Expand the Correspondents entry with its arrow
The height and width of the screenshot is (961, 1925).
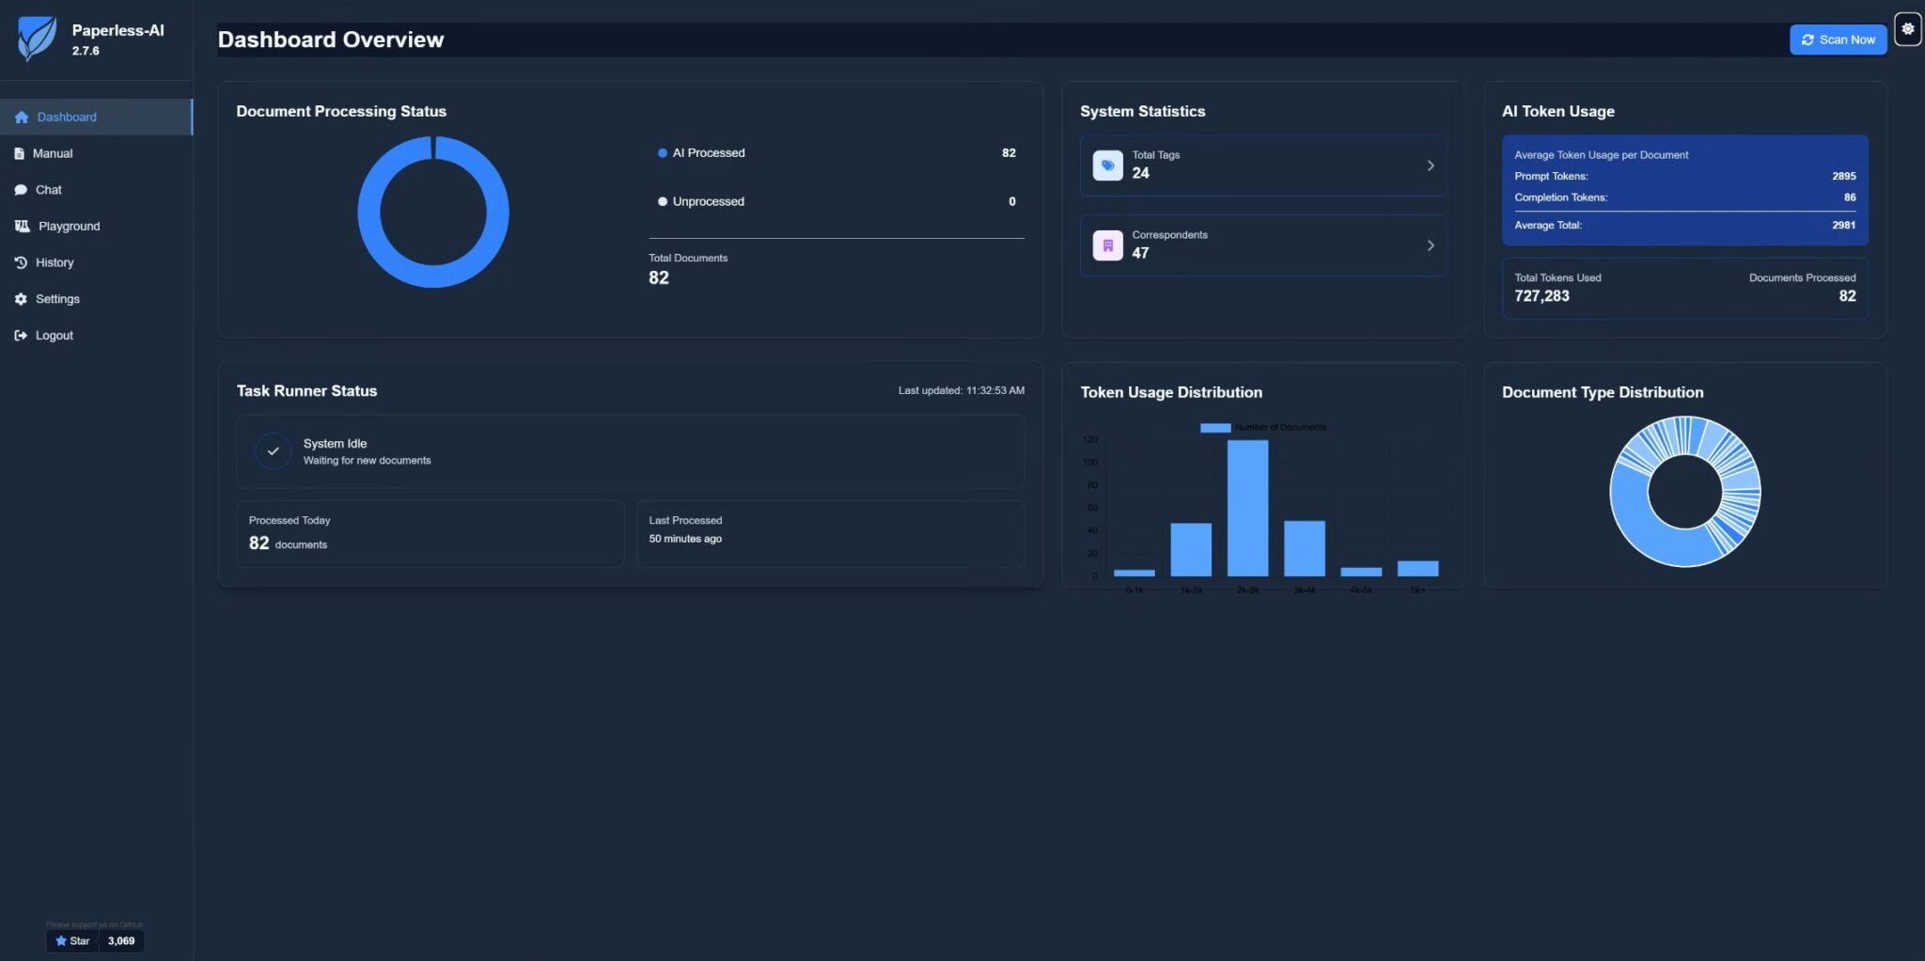tap(1432, 244)
